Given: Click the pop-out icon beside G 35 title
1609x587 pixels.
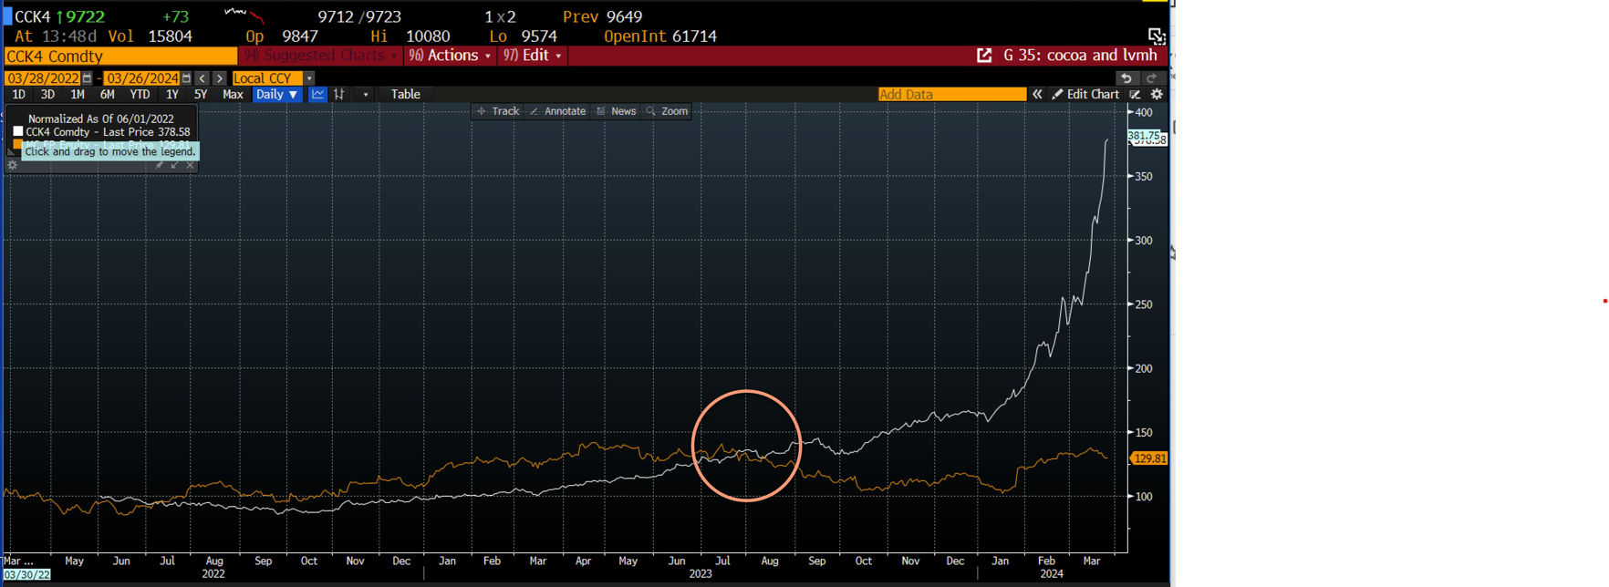Looking at the screenshot, I should [x=984, y=56].
